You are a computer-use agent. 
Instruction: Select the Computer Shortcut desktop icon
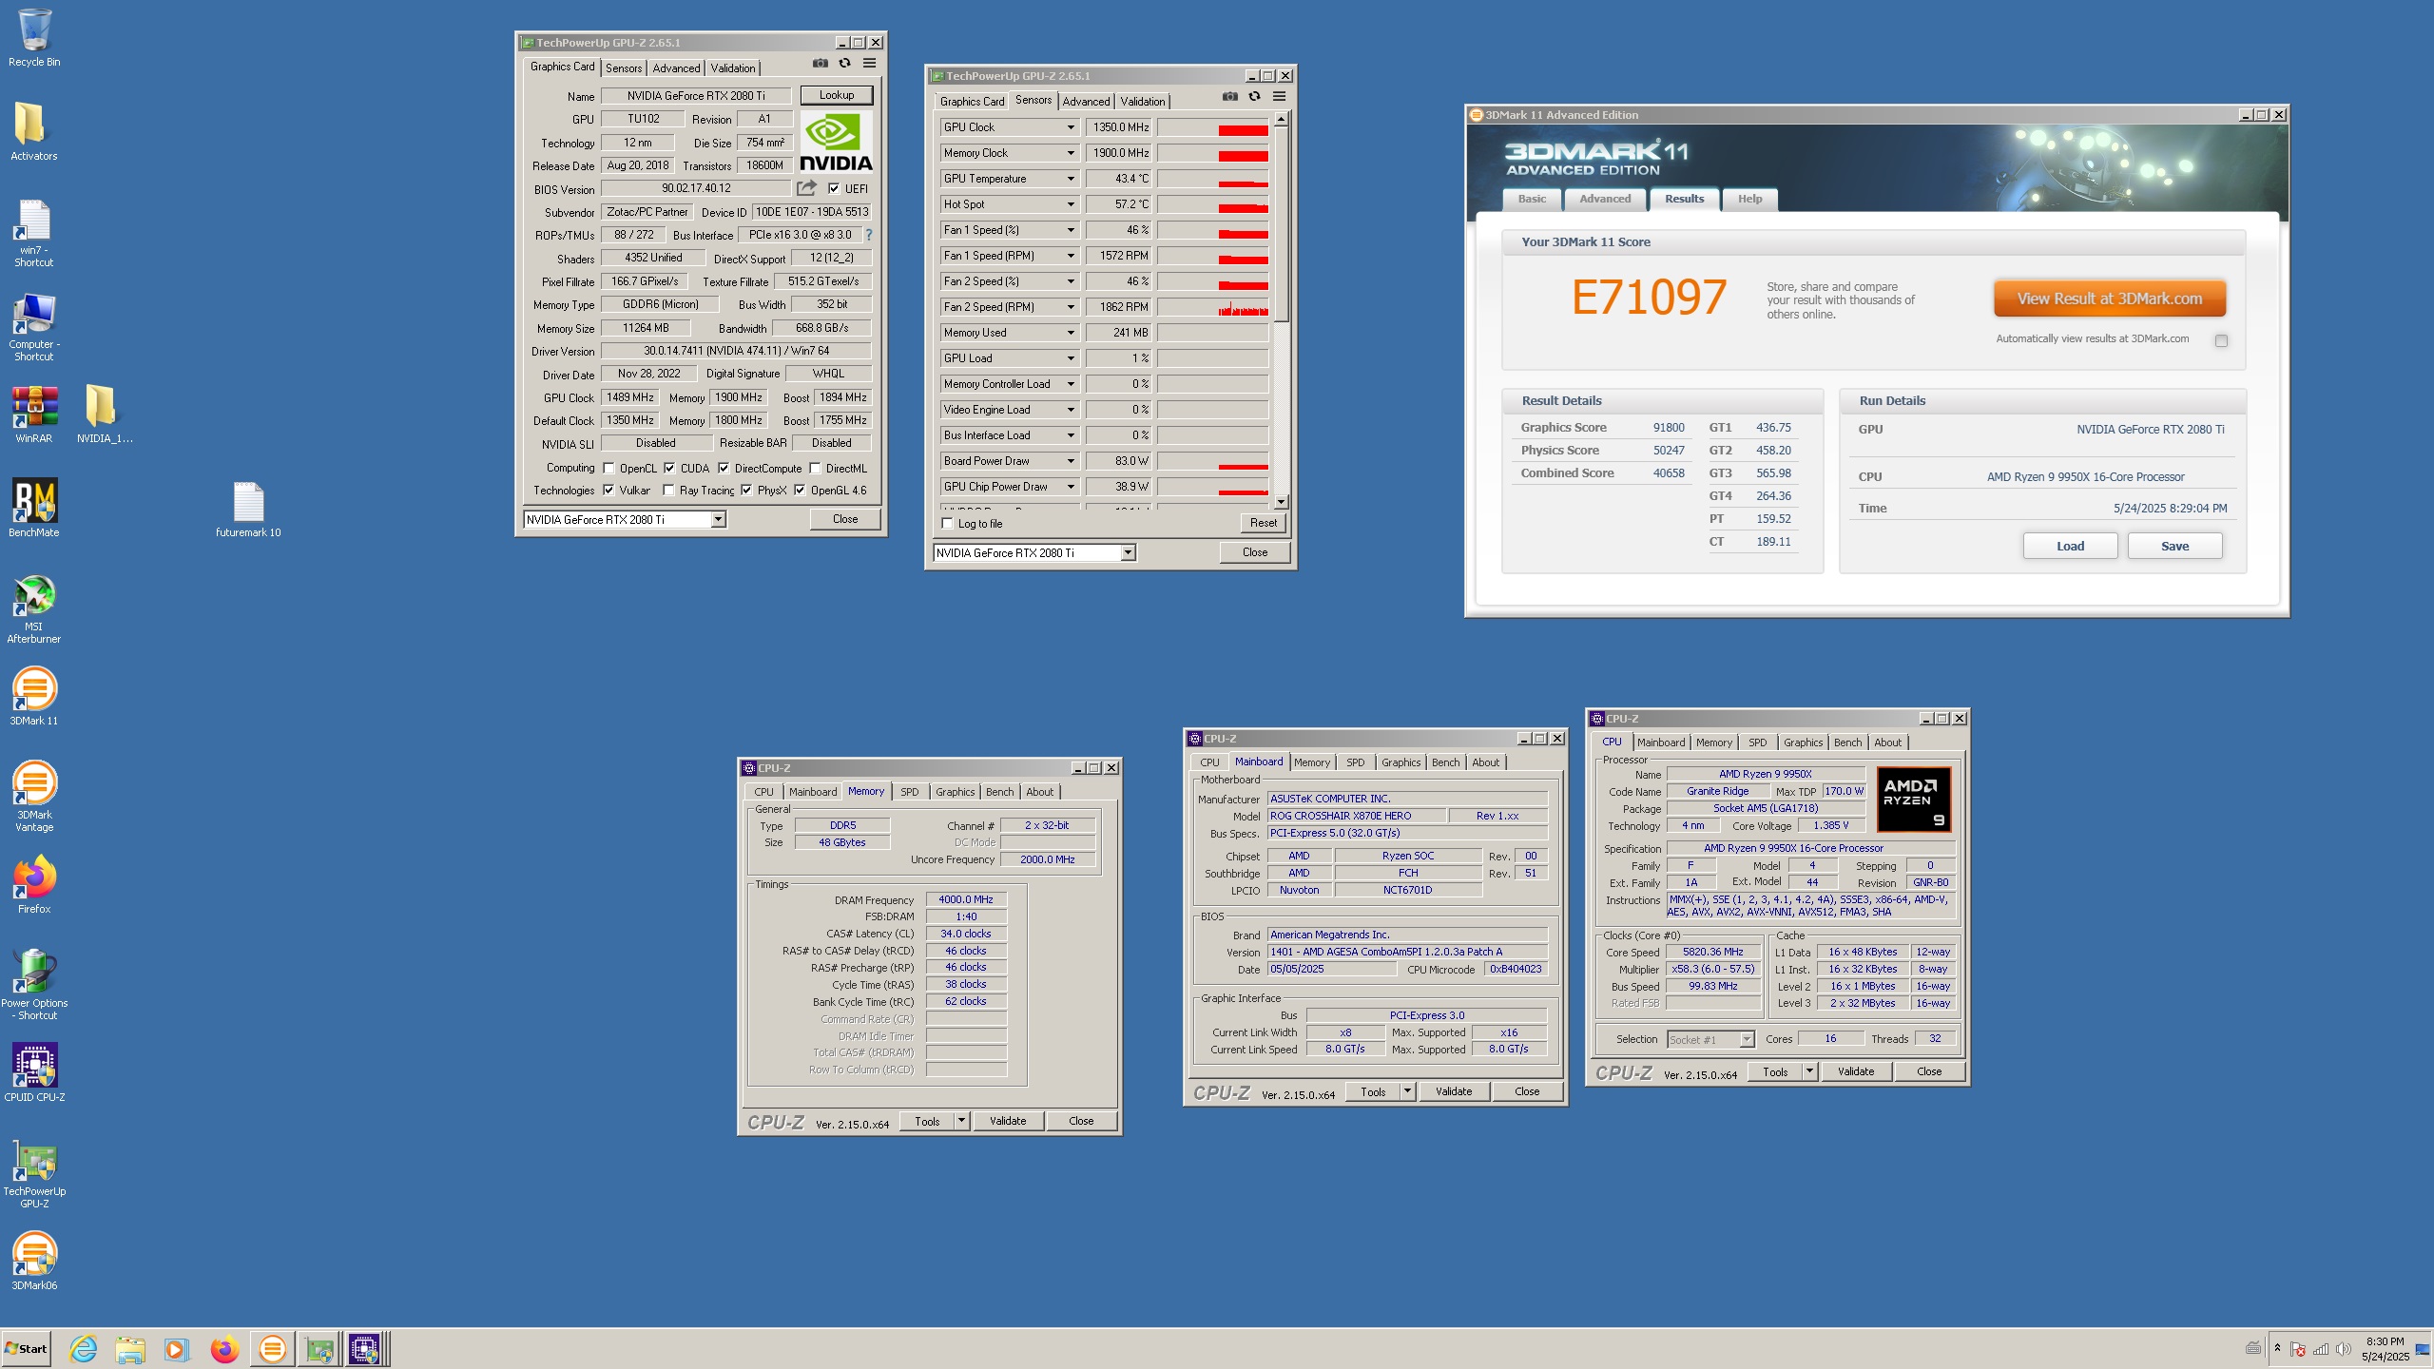(34, 327)
